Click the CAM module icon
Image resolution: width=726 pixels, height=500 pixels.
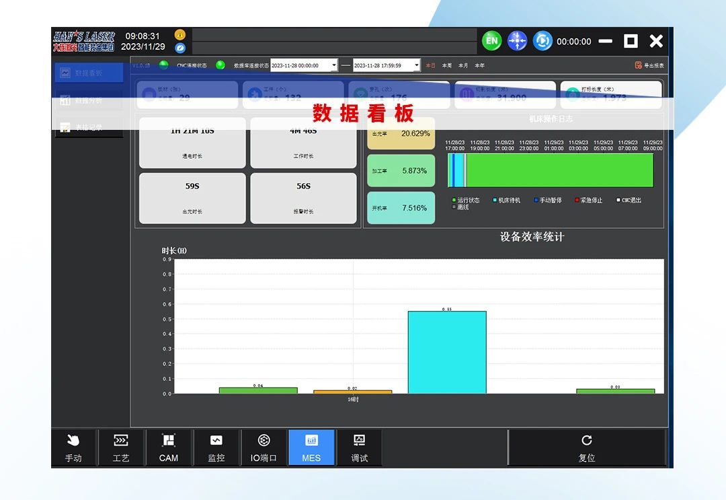[168, 448]
